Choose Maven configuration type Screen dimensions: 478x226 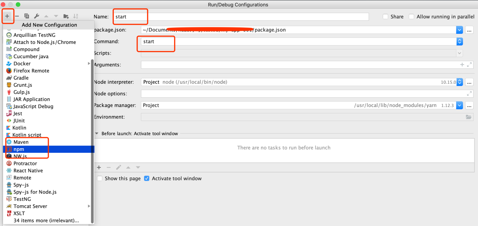[21, 142]
